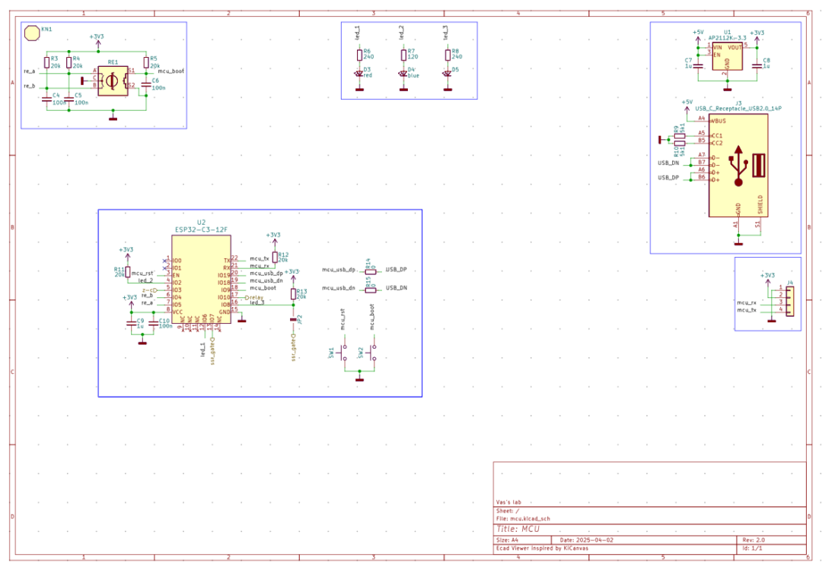822x573 pixels.
Task: Select resistor R15 next to USB_DN
Action: (371, 290)
